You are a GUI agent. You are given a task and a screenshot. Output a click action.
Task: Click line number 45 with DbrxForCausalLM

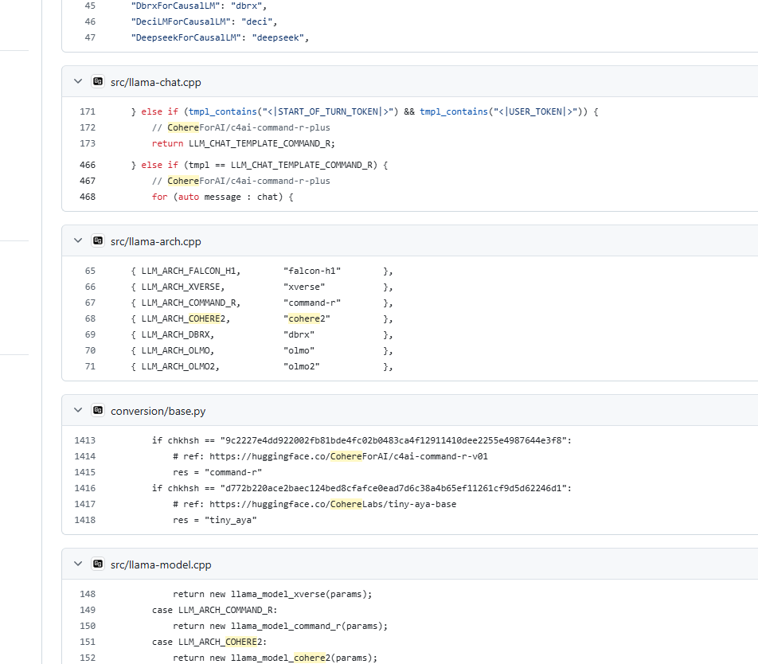(x=91, y=6)
